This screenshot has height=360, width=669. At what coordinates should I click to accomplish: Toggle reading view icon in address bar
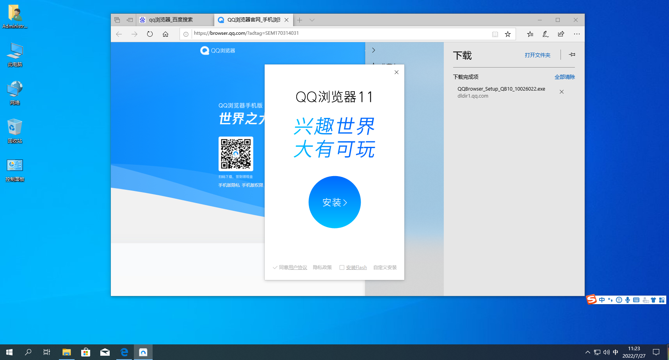(495, 34)
